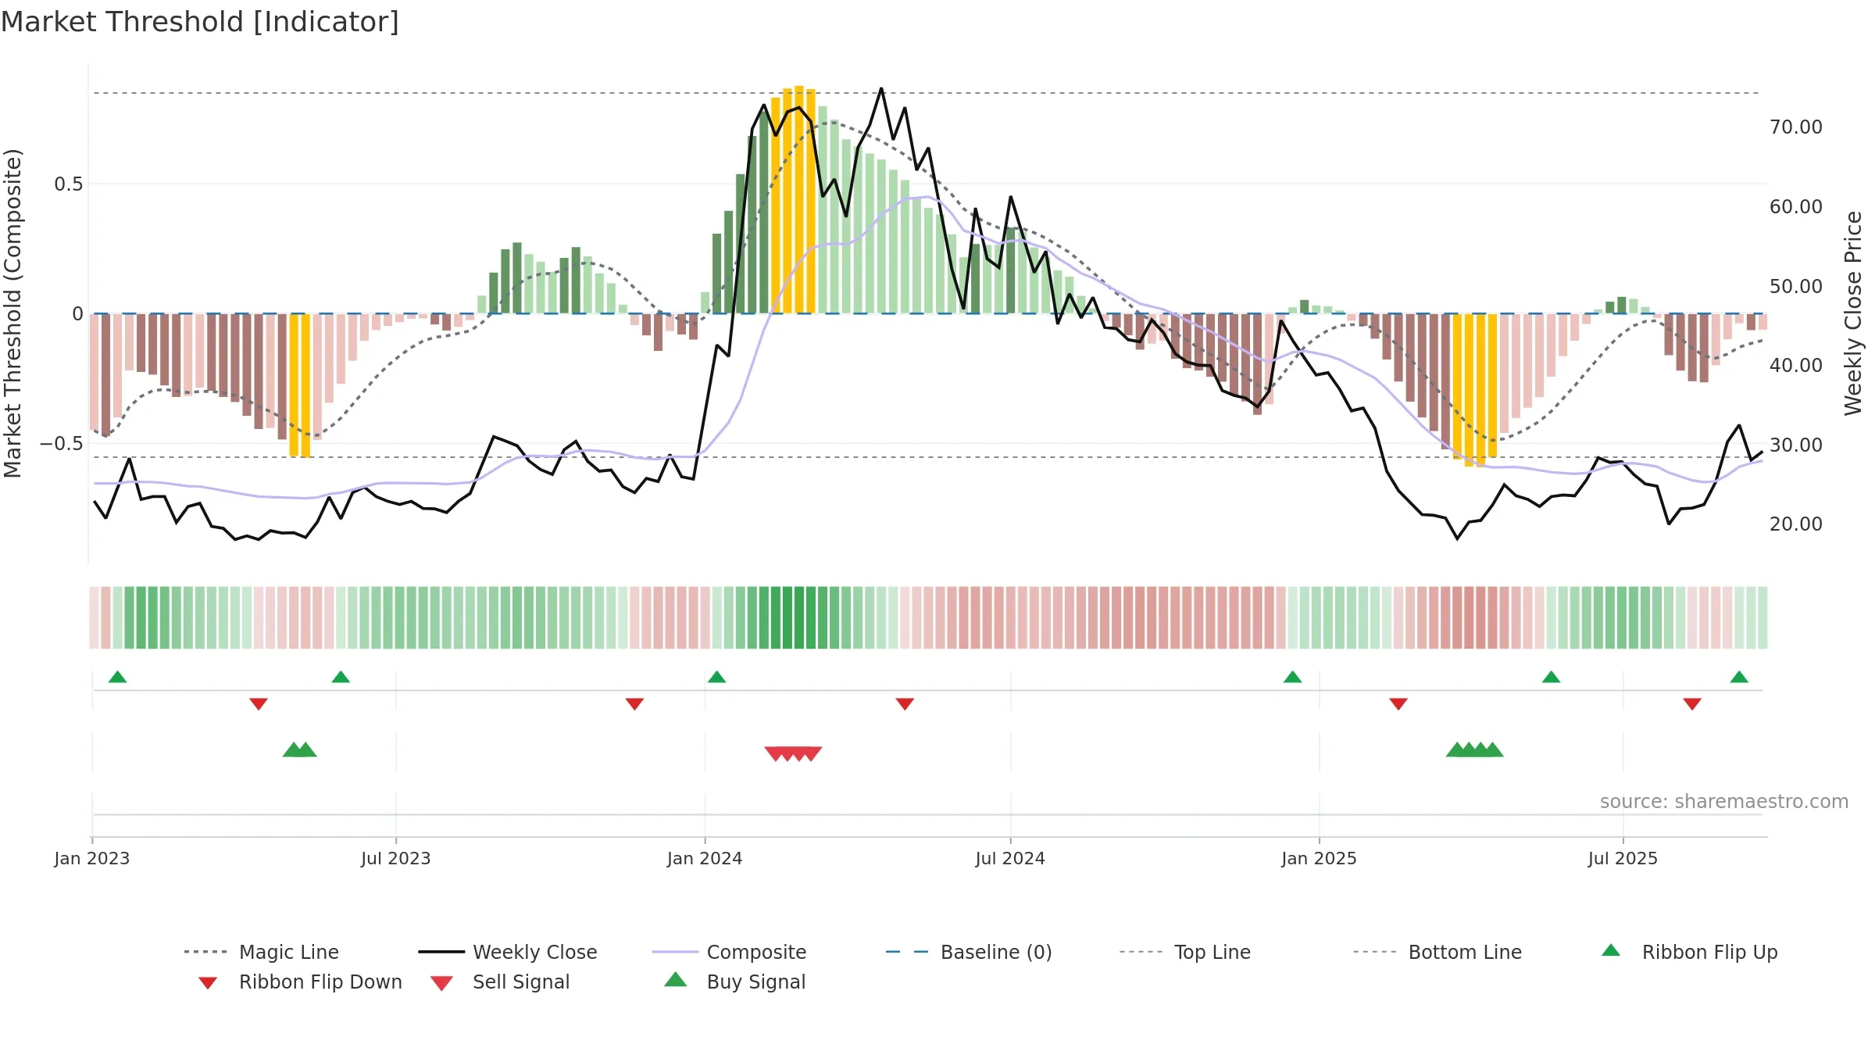Click the chart title Market Threshold [Indicator]
Screen dimensions: 1875x1055
[x=200, y=22]
